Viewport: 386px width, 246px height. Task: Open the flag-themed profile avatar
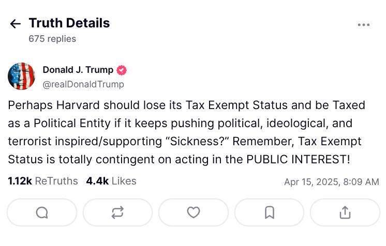(x=21, y=76)
